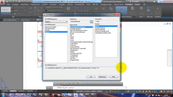Switch to Zeichnung1 document tab
173x97 pixels.
pyautogui.click(x=25, y=20)
